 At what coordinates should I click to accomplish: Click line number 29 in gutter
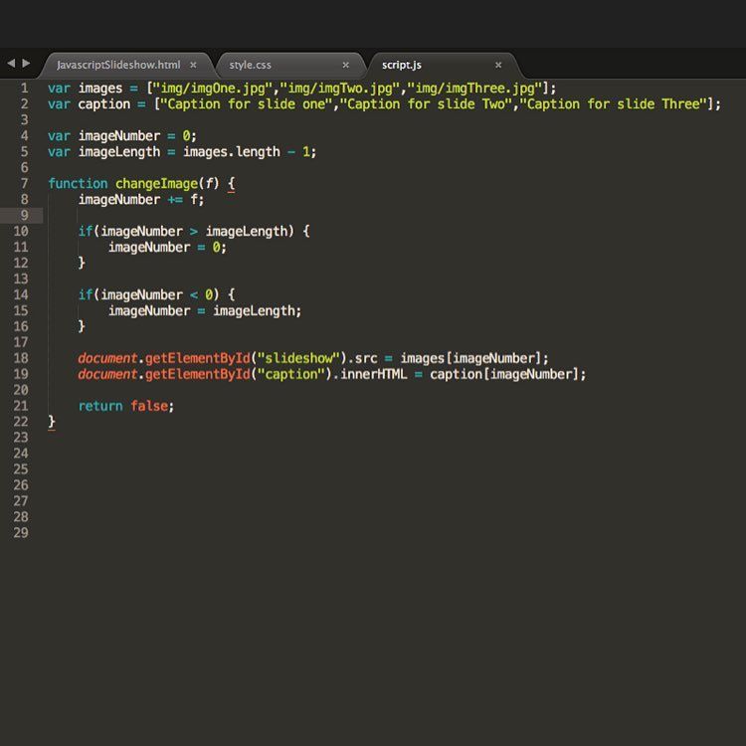pos(21,532)
